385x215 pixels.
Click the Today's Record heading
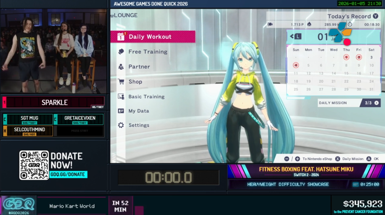pos(349,16)
